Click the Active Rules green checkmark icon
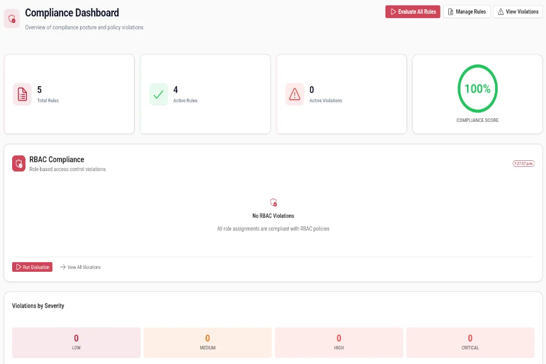This screenshot has width=546, height=364. 158,94
